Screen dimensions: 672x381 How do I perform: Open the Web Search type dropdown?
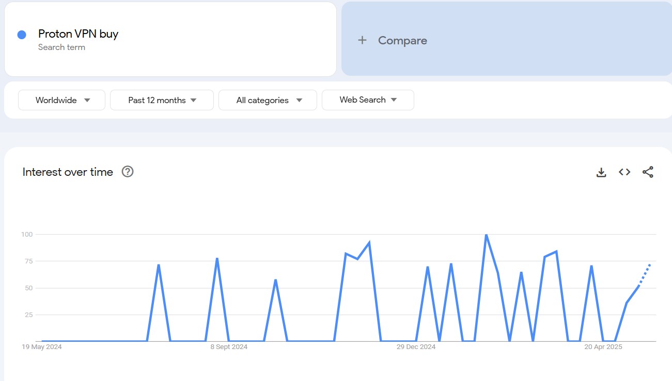pyautogui.click(x=368, y=100)
